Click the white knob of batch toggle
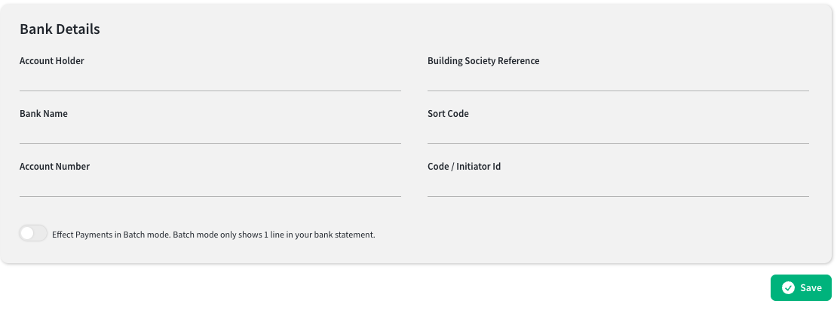 pos(27,233)
